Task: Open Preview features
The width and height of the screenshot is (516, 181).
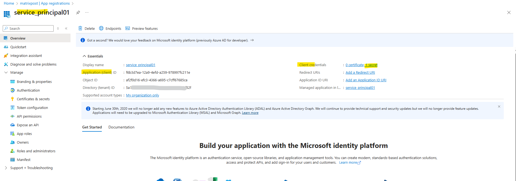Action: click(x=142, y=28)
